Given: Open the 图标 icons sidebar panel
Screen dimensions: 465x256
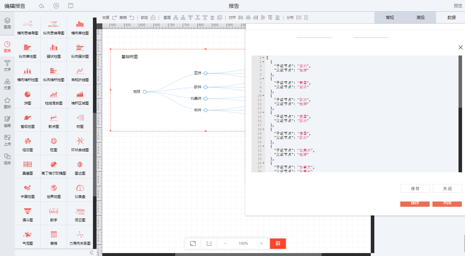Looking at the screenshot, I should (x=7, y=103).
